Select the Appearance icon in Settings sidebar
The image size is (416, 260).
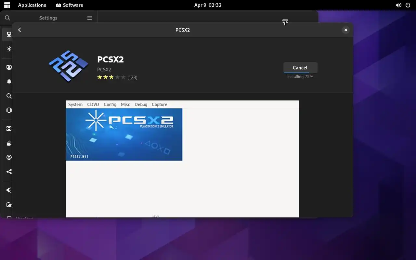coord(9,67)
